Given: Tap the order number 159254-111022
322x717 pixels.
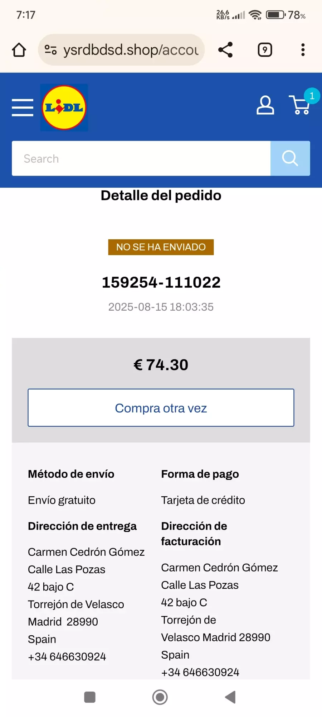Looking at the screenshot, I should (x=161, y=282).
